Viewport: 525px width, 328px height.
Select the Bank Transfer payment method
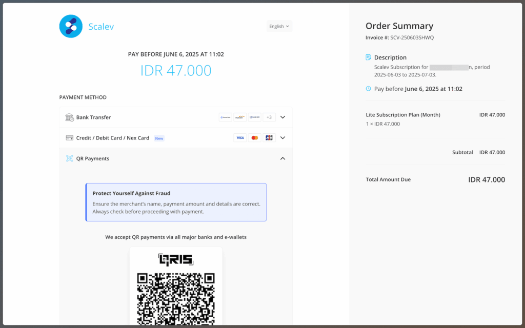93,117
